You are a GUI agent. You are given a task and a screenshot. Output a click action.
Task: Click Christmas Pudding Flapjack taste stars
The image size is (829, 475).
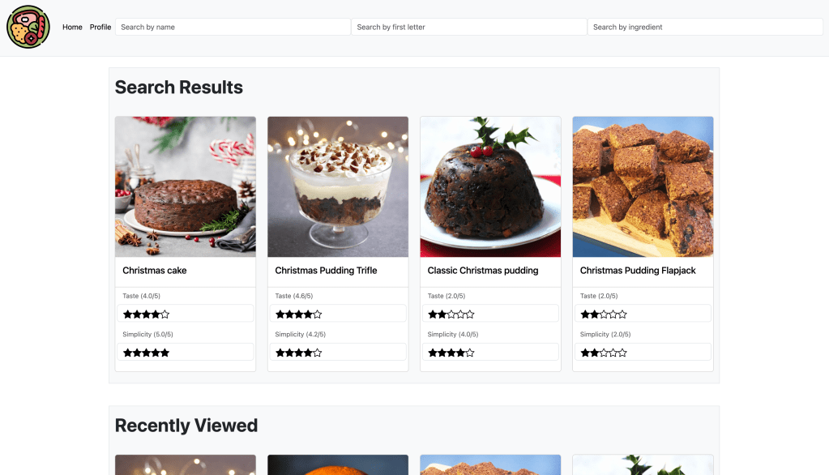[x=604, y=315]
